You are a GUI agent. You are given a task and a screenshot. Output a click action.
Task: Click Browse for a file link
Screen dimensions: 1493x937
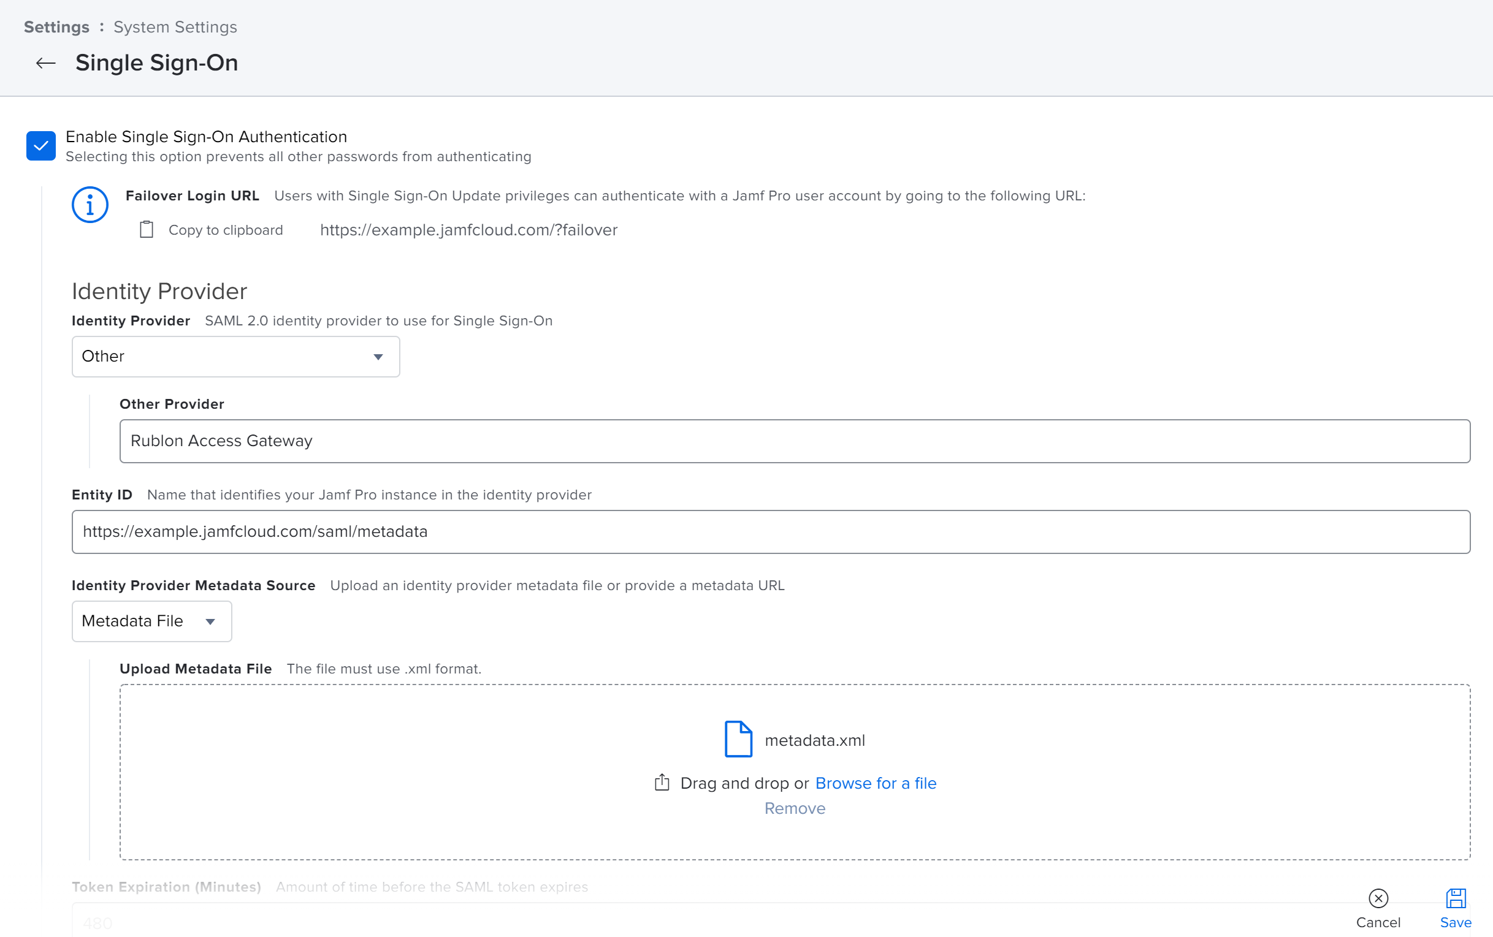click(875, 783)
